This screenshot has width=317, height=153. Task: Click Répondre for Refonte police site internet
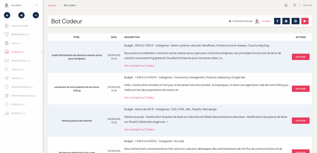[x=300, y=120]
